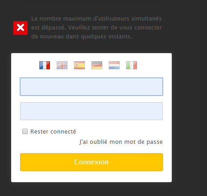
Task: Set interface to Español via red-yellow flag
Action: click(79, 65)
